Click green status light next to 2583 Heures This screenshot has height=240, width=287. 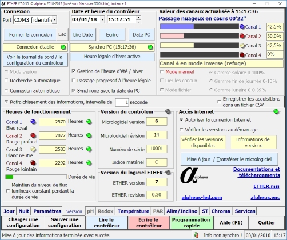pos(89,149)
